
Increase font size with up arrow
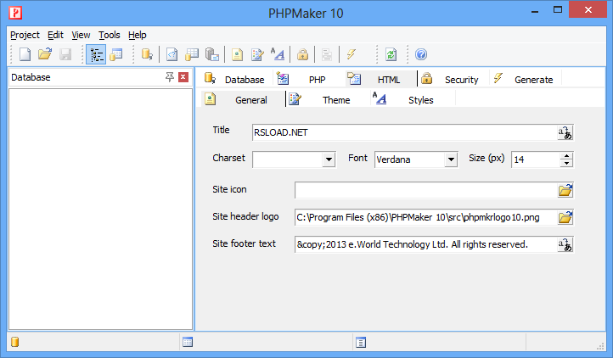pos(566,156)
